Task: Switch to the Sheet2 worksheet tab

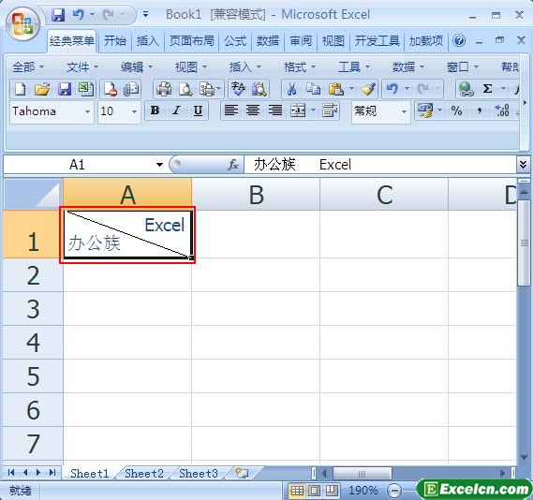Action: tap(143, 473)
